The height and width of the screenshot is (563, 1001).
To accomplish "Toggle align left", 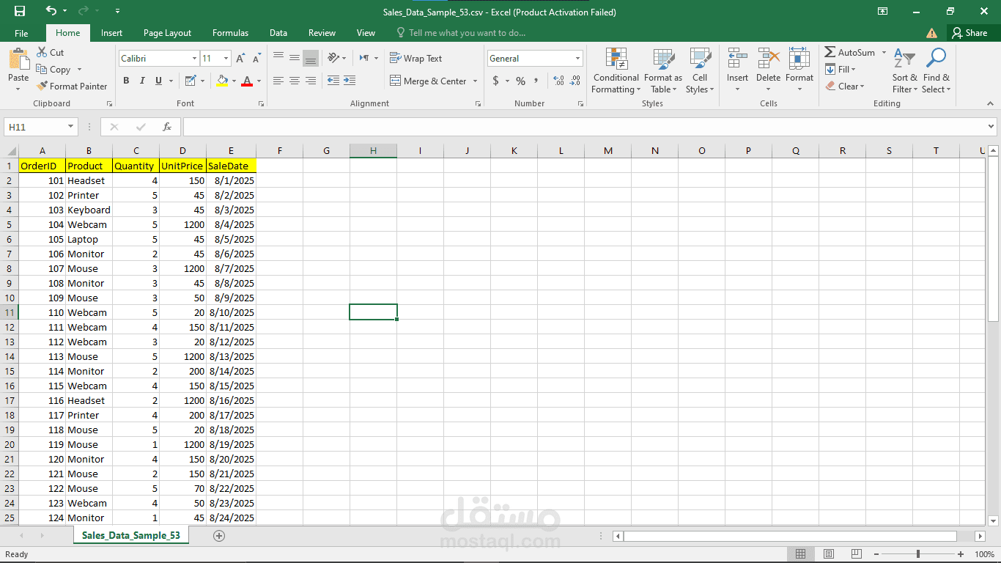I will click(x=278, y=81).
